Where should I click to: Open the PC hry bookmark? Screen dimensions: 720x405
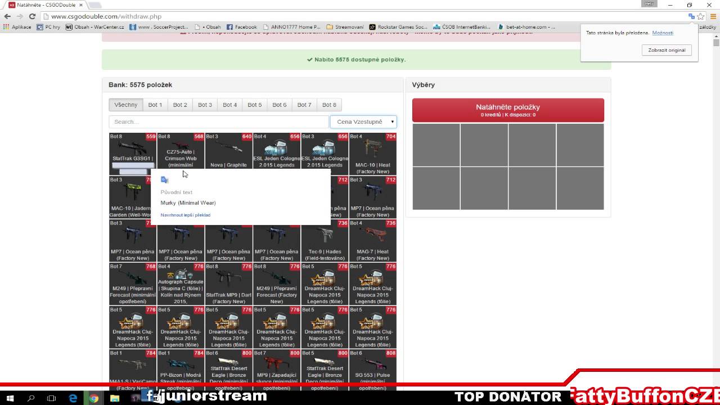[x=48, y=26]
